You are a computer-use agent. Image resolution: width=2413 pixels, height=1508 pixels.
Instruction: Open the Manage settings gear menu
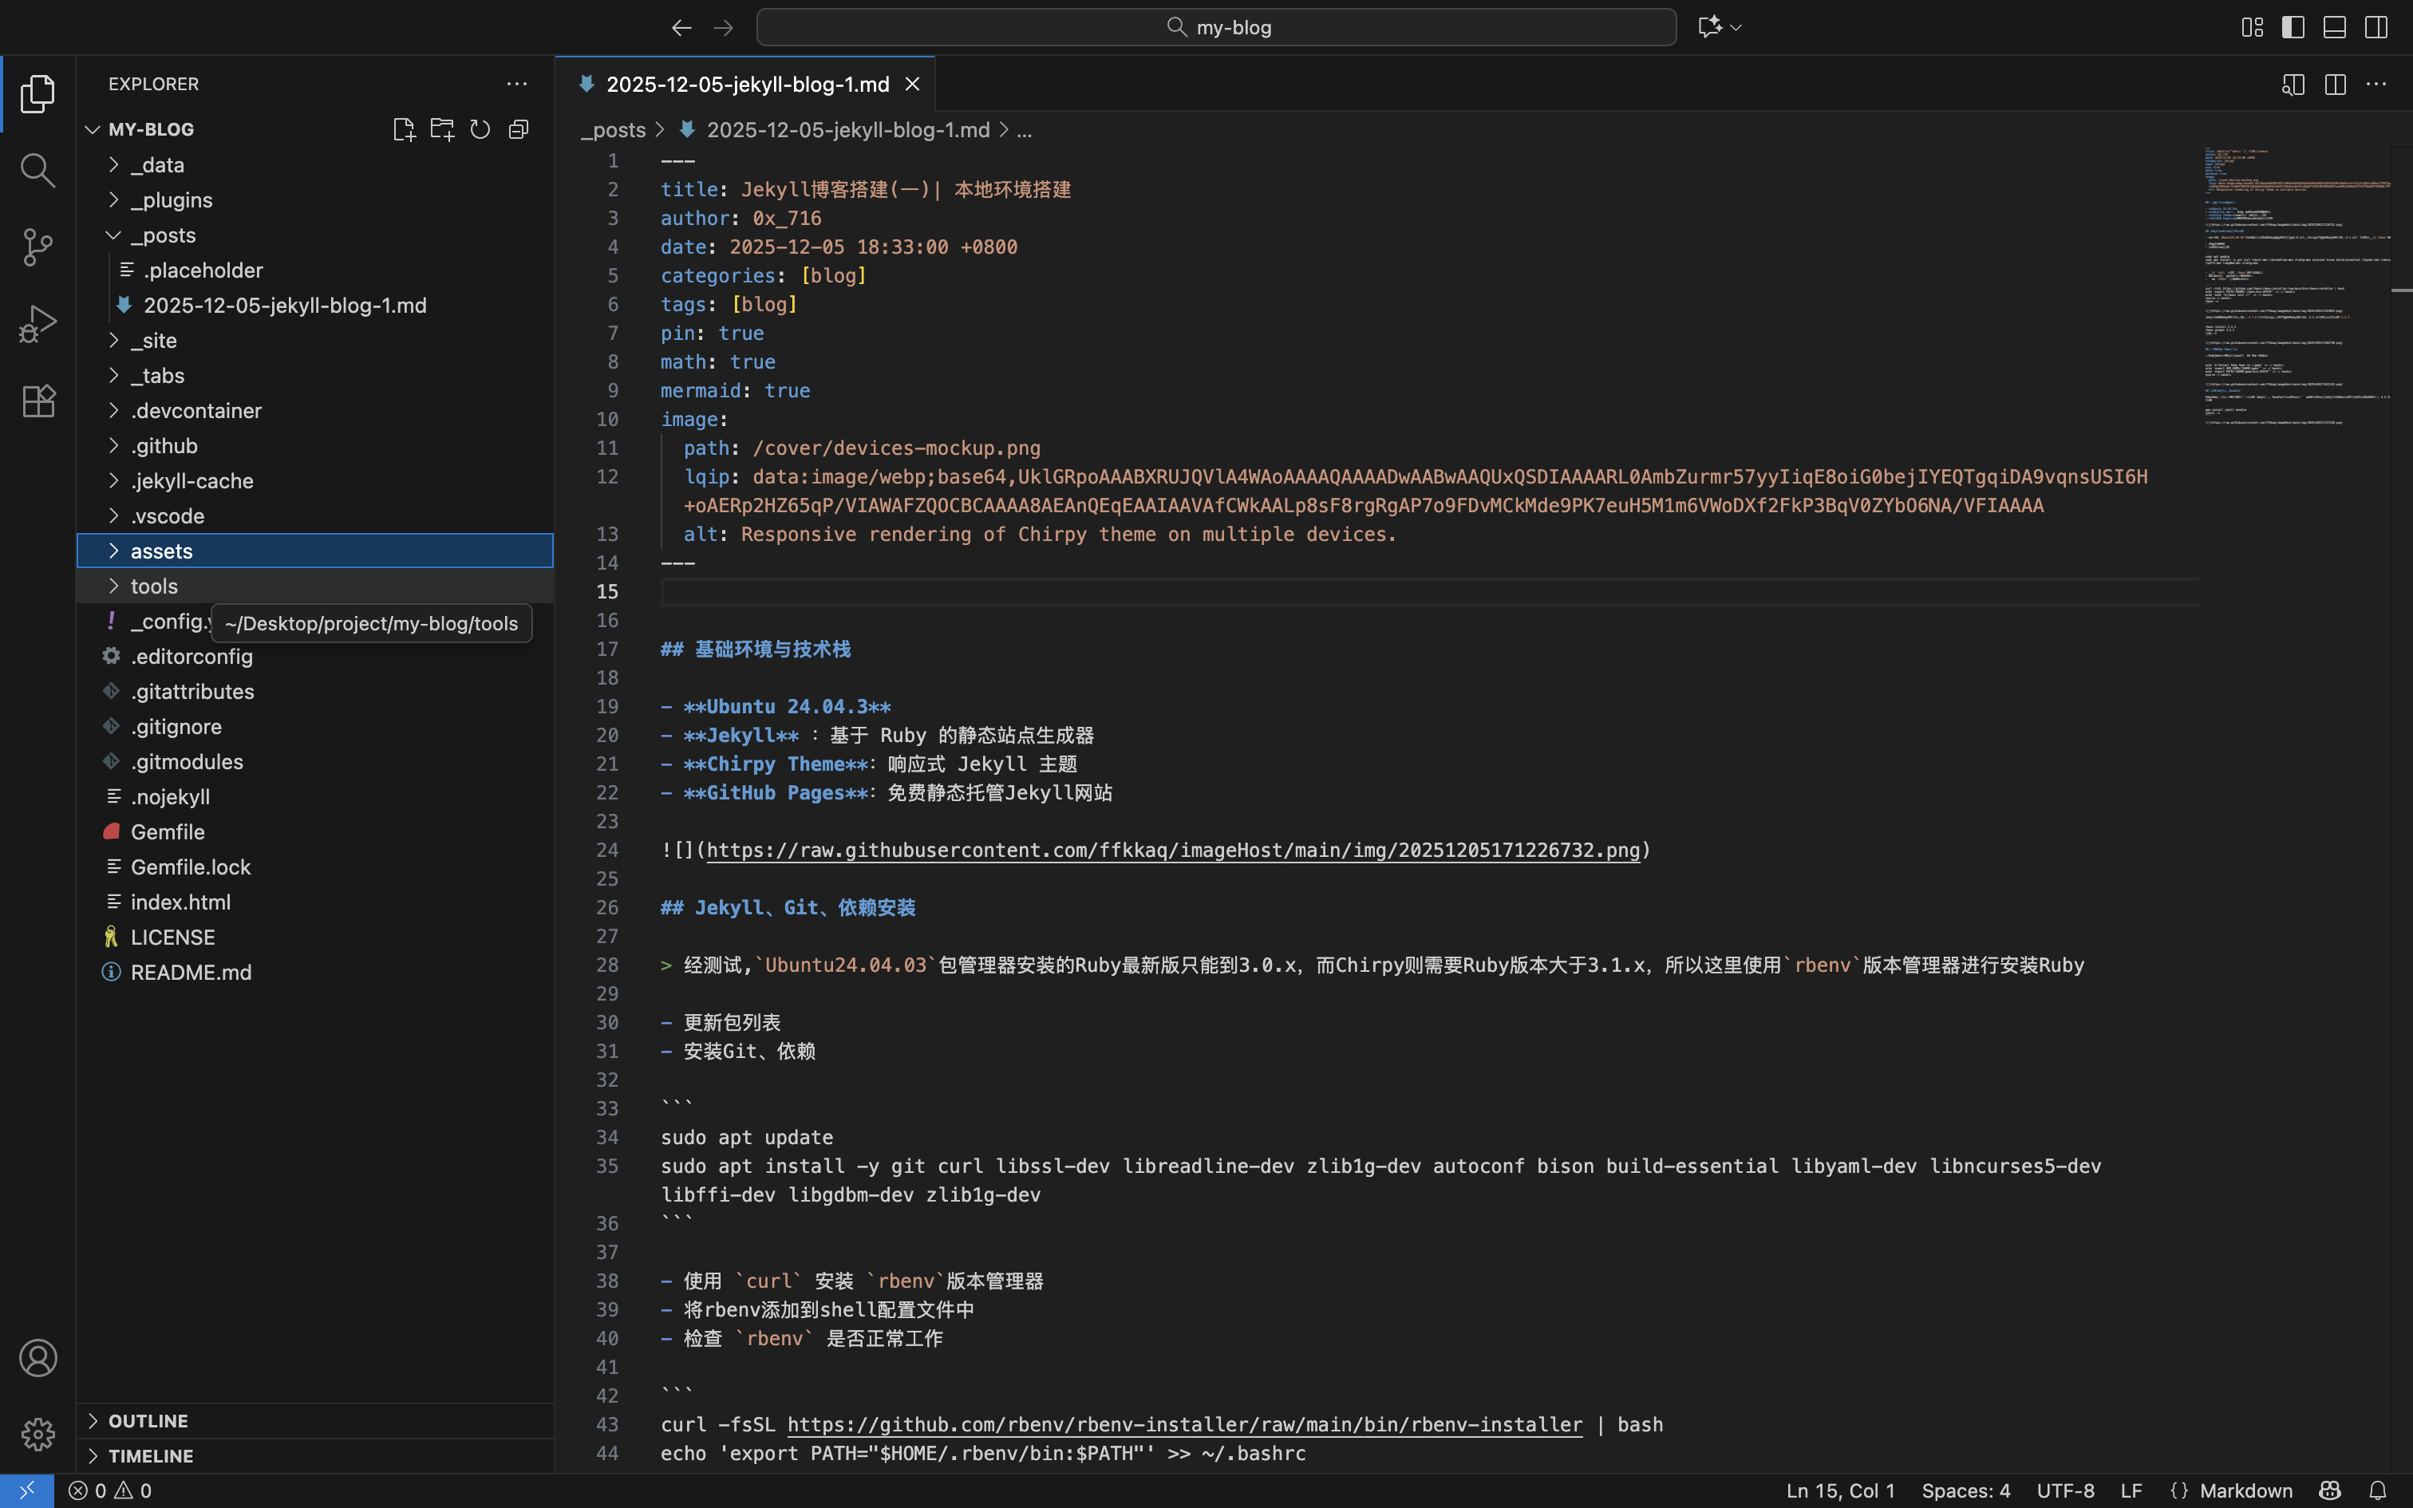pyautogui.click(x=38, y=1435)
